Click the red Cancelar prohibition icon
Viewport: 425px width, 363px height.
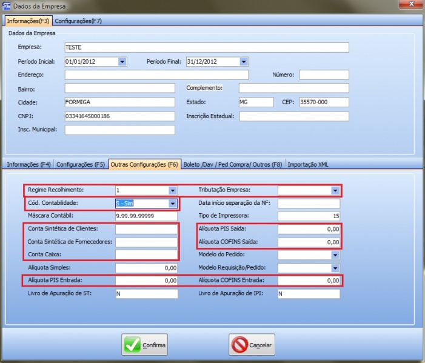point(239,345)
